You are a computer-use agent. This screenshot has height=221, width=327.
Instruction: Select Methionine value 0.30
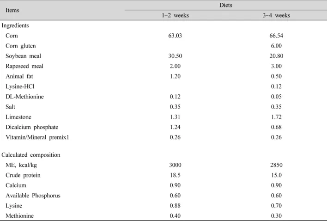coord(276,216)
